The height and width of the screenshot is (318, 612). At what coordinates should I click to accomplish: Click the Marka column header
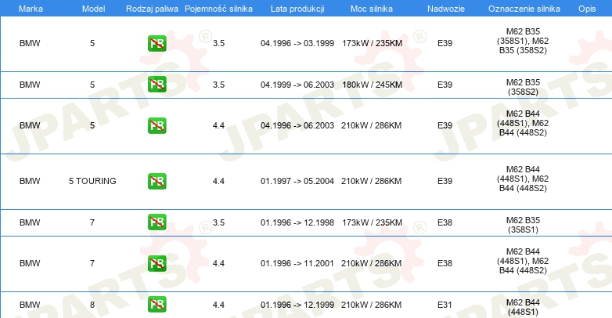pyautogui.click(x=31, y=9)
